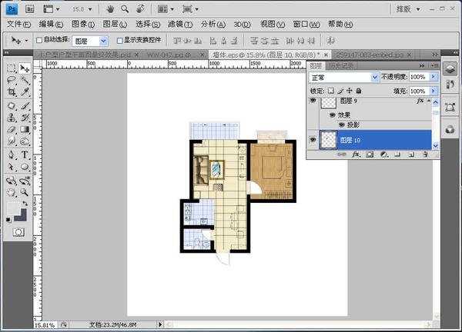The height and width of the screenshot is (332, 462).
Task: Select the Pen tool
Action: 12,154
